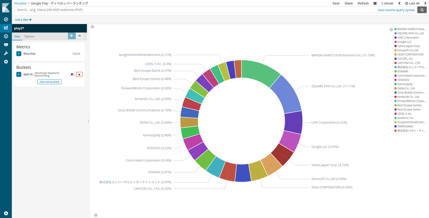Go to next time range arrow

point(425,3)
